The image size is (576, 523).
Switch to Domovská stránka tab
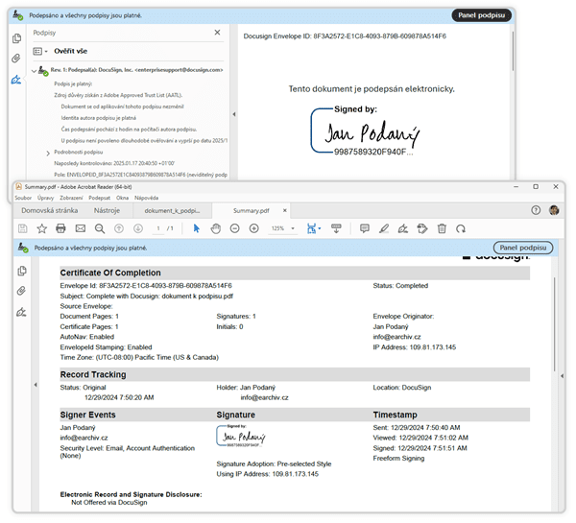50,211
